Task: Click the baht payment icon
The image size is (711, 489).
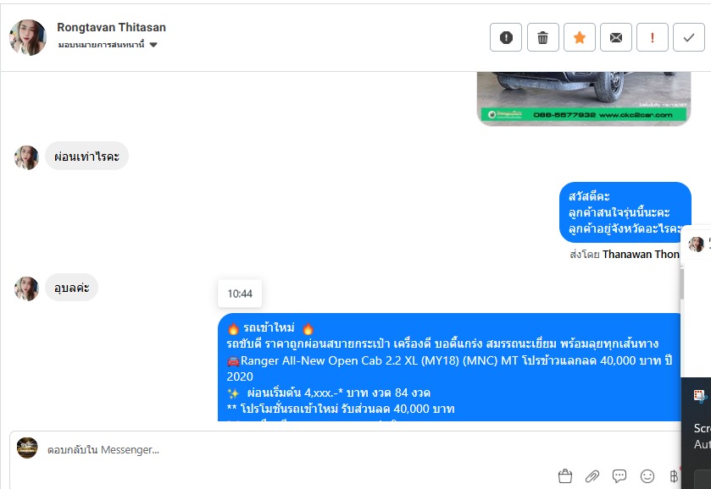Action: (x=674, y=475)
